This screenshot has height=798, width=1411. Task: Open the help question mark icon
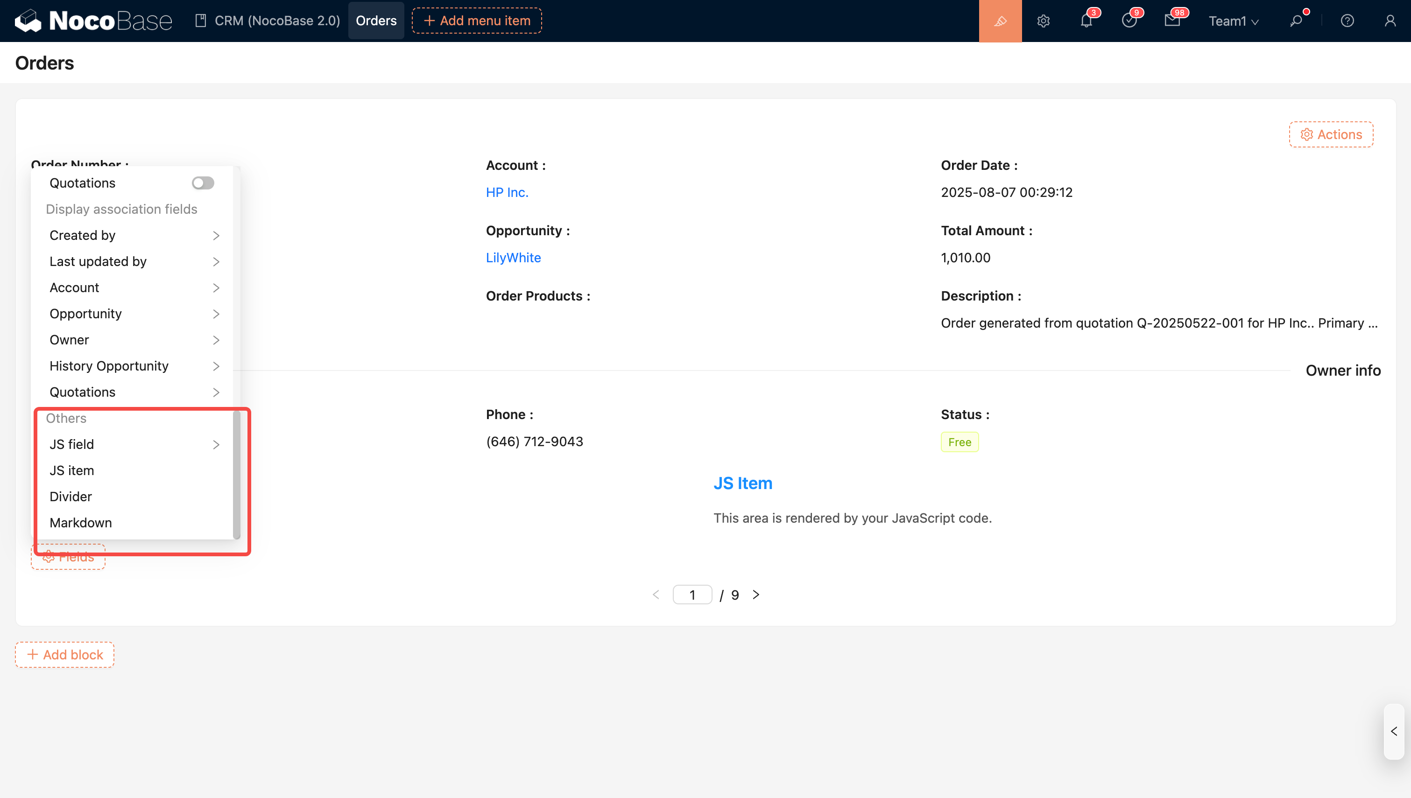point(1347,21)
